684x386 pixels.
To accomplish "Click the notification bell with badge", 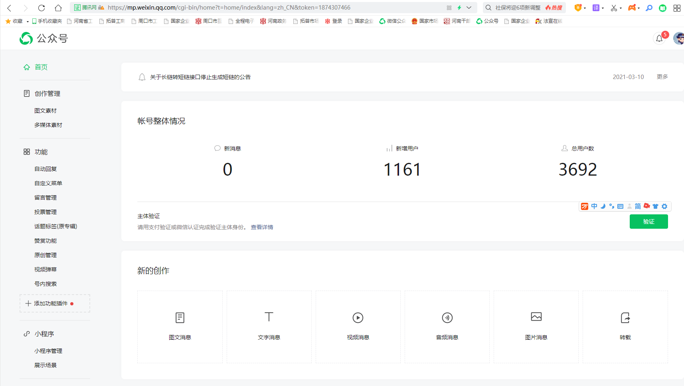I will click(x=659, y=39).
